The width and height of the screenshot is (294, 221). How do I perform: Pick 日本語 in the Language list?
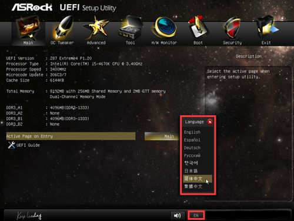pos(191,171)
